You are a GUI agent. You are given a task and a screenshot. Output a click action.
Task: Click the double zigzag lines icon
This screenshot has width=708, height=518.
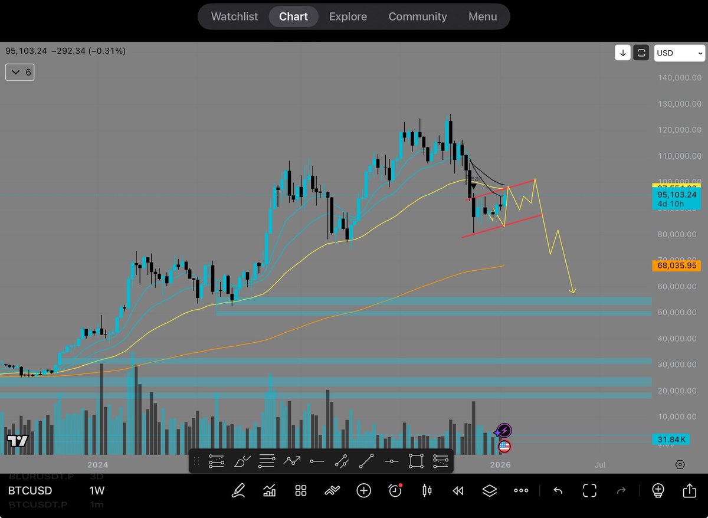[x=332, y=490]
